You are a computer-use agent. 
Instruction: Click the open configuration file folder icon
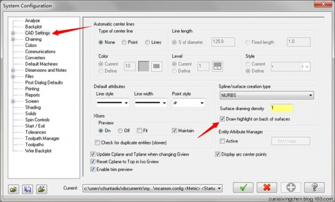pos(13,189)
